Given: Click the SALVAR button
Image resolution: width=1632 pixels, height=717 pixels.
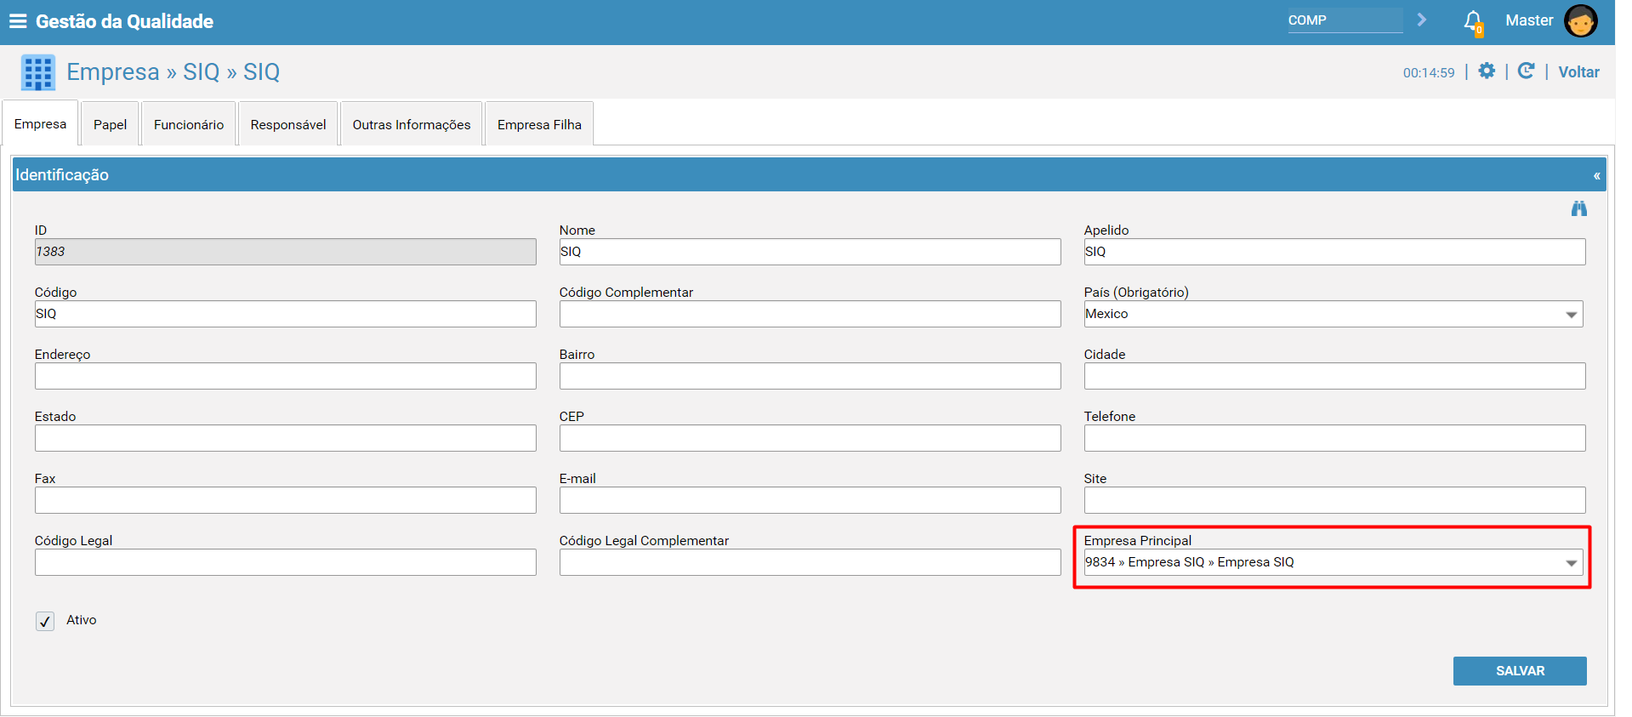Looking at the screenshot, I should click(x=1520, y=671).
